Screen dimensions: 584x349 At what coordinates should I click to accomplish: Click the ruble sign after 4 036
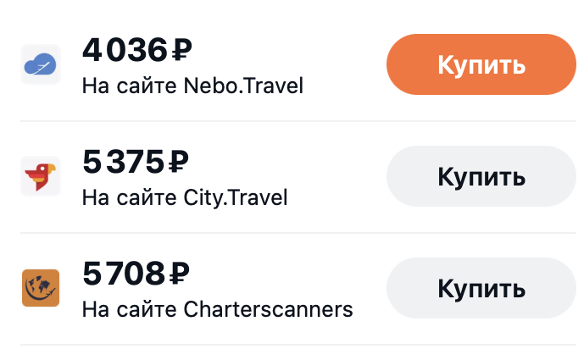tap(181, 51)
